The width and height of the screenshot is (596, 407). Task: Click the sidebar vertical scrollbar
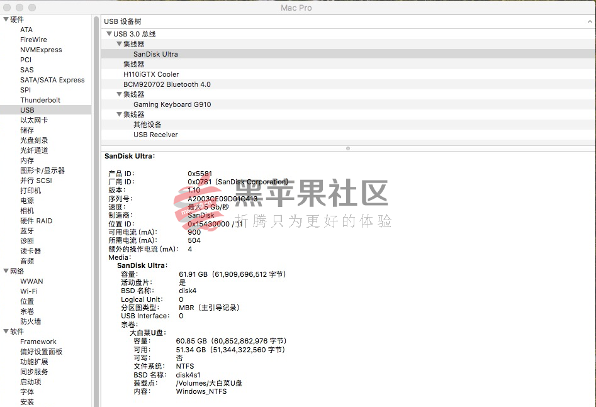click(96, 211)
